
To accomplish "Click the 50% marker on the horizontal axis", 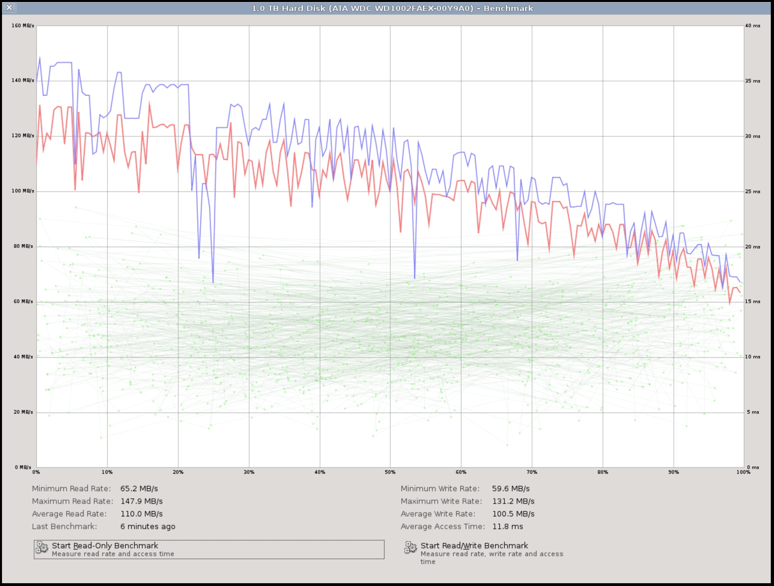I will pyautogui.click(x=390, y=472).
